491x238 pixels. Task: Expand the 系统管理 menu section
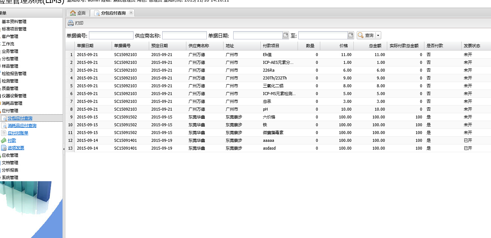[x=10, y=177]
